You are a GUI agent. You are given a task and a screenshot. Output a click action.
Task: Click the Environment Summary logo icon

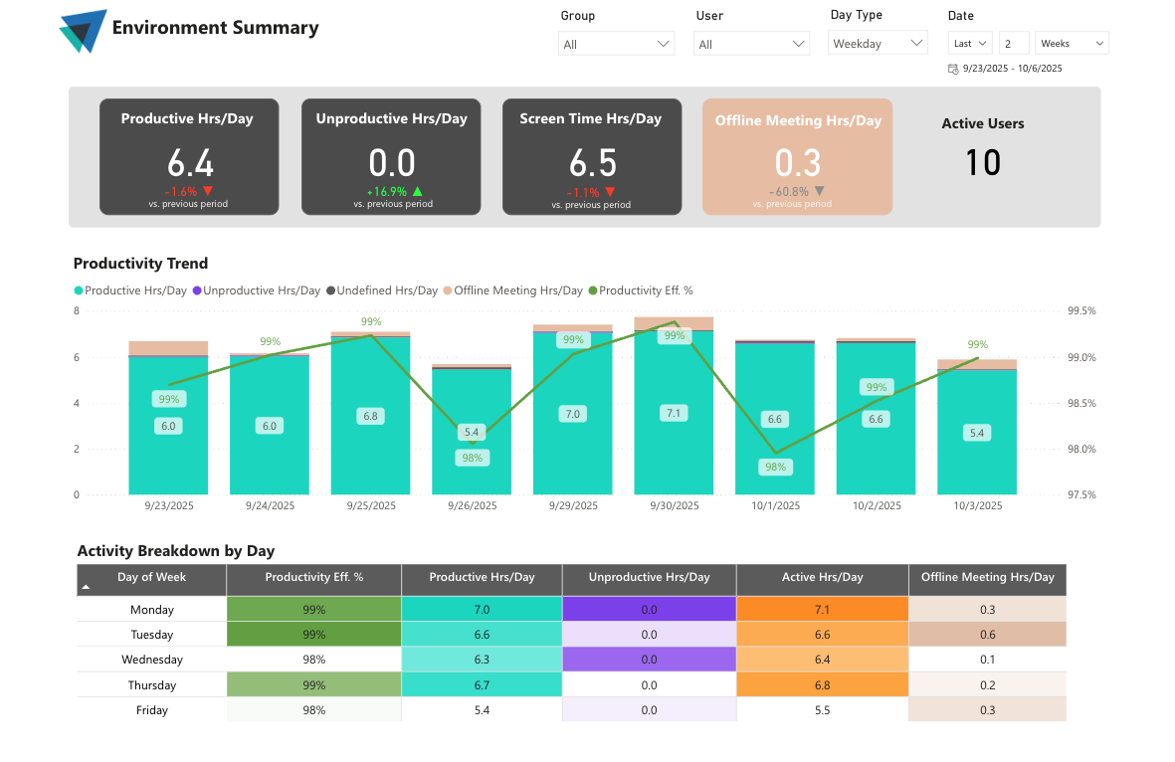point(84,30)
